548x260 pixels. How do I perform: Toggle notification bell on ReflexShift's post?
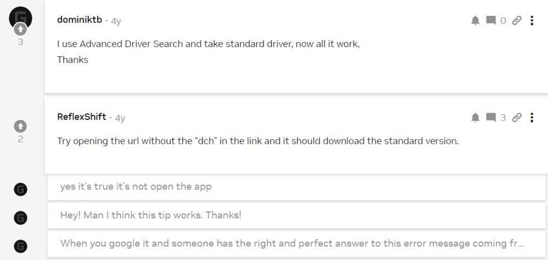[x=475, y=117]
